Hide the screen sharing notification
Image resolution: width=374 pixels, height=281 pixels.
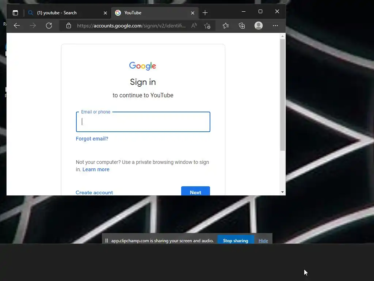tap(263, 241)
